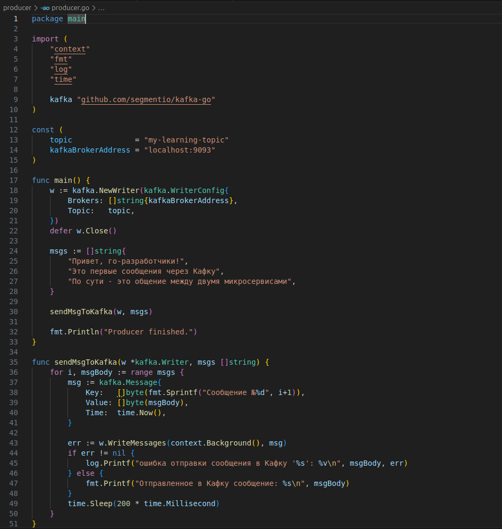Click the producer.go breadcrumb file name

click(x=70, y=8)
